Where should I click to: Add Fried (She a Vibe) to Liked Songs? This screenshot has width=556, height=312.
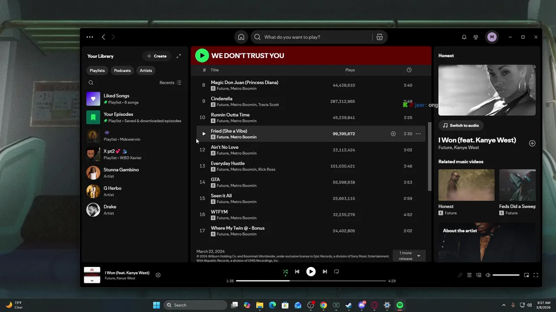393,134
